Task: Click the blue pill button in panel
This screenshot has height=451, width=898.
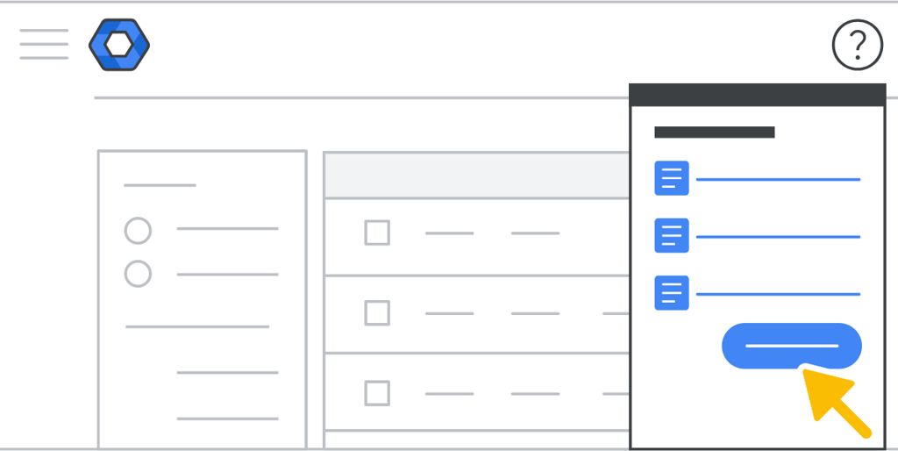Action: (x=791, y=346)
